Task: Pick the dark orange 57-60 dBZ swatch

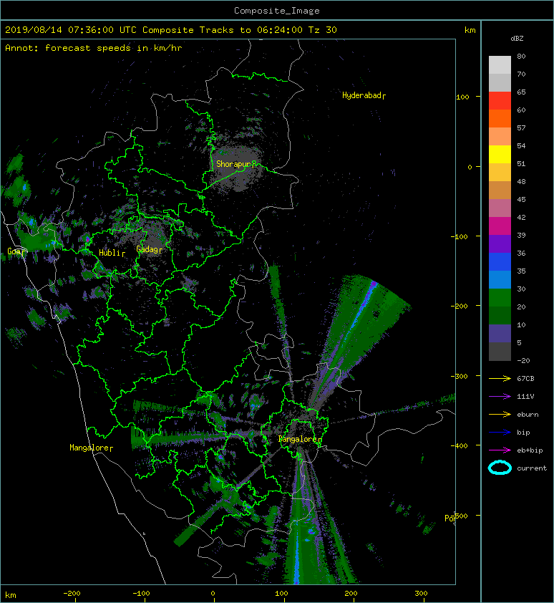Action: coord(500,118)
